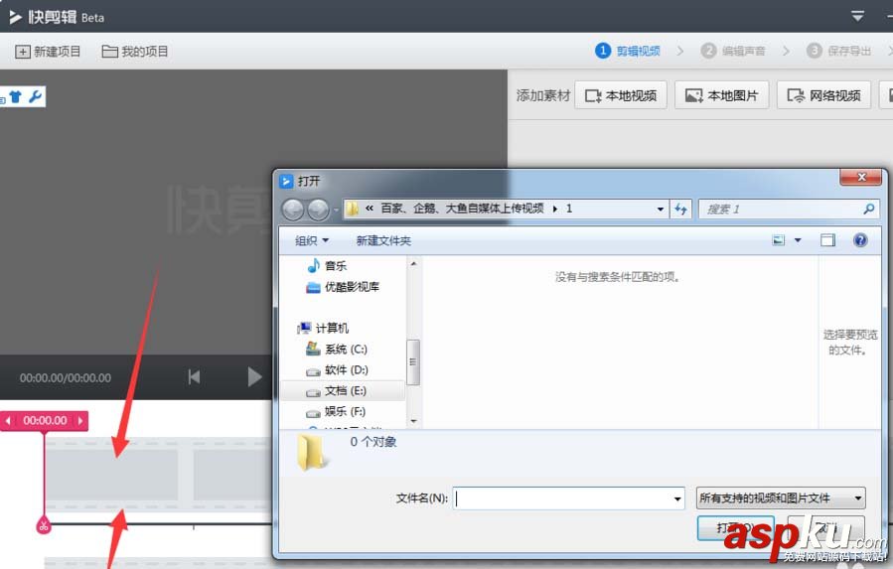Click the 打开 open button
This screenshot has width=893, height=569.
[x=736, y=528]
